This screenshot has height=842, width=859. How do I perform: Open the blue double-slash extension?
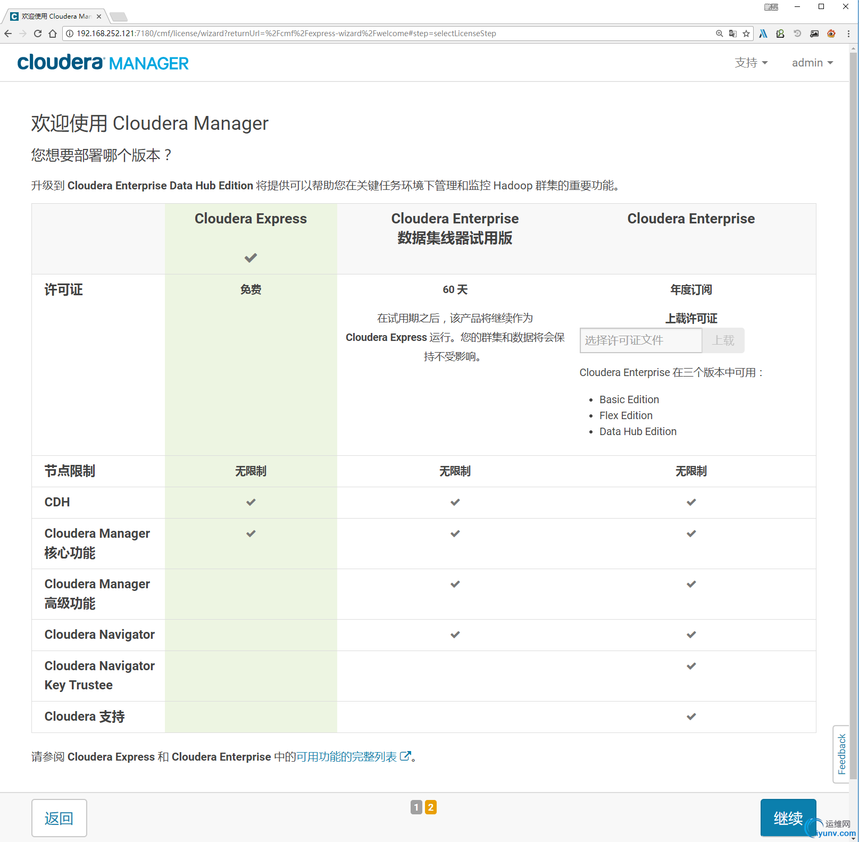coord(763,34)
